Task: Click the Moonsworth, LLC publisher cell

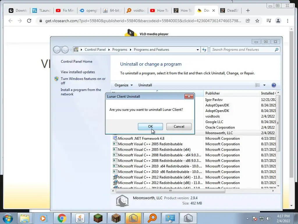Action: pyautogui.click(x=219, y=133)
